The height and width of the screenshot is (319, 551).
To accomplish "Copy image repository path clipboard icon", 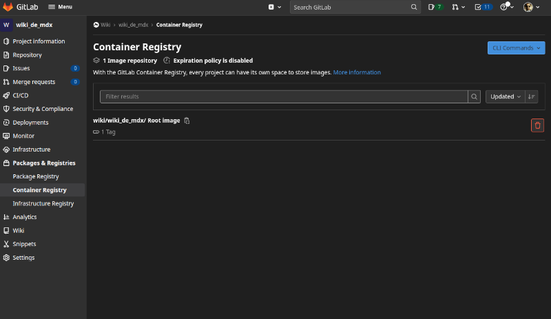I will pyautogui.click(x=187, y=121).
